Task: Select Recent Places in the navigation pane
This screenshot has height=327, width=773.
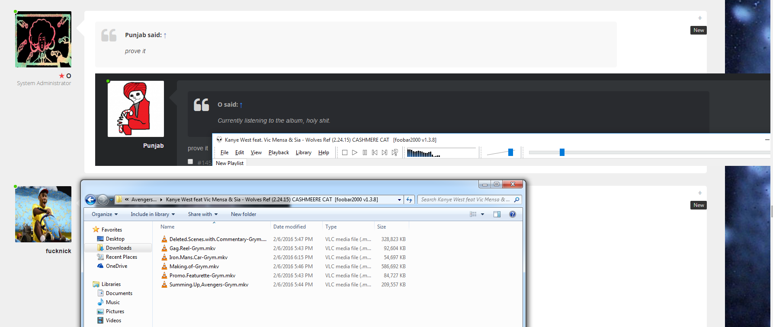Action: [x=117, y=257]
